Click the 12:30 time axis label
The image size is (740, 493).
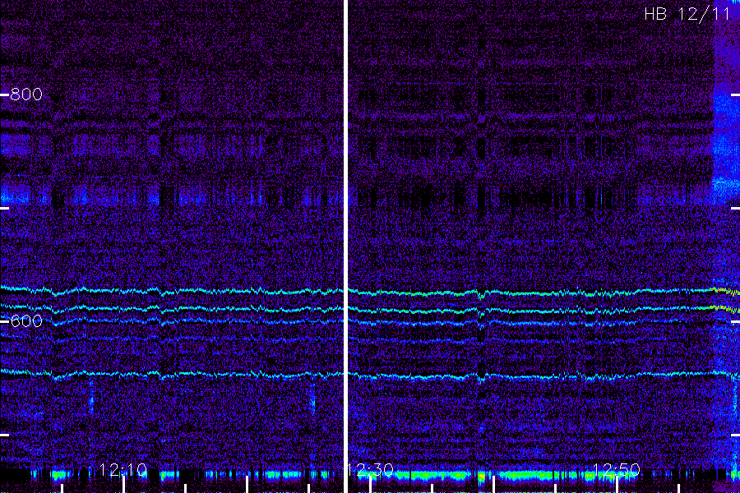(371, 469)
